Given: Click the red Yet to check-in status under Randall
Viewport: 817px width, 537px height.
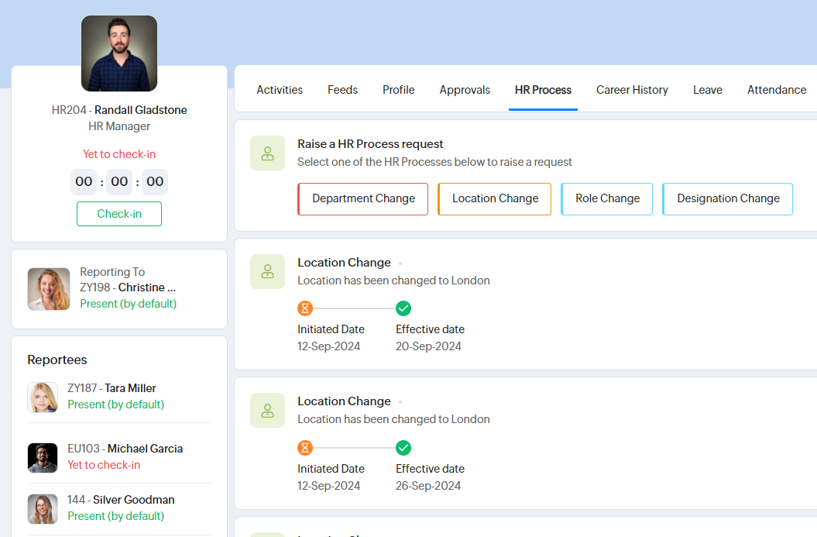Looking at the screenshot, I should click(x=119, y=153).
